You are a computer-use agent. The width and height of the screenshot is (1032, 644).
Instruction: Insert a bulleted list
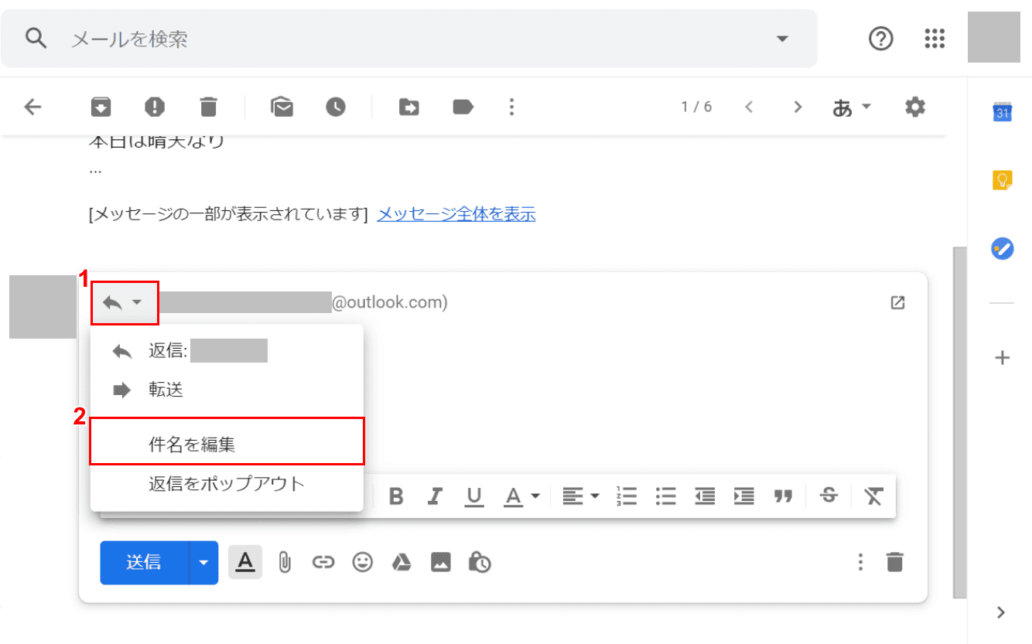click(x=665, y=496)
